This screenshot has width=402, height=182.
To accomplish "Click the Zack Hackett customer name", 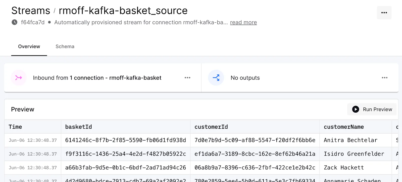I will coord(343,168).
